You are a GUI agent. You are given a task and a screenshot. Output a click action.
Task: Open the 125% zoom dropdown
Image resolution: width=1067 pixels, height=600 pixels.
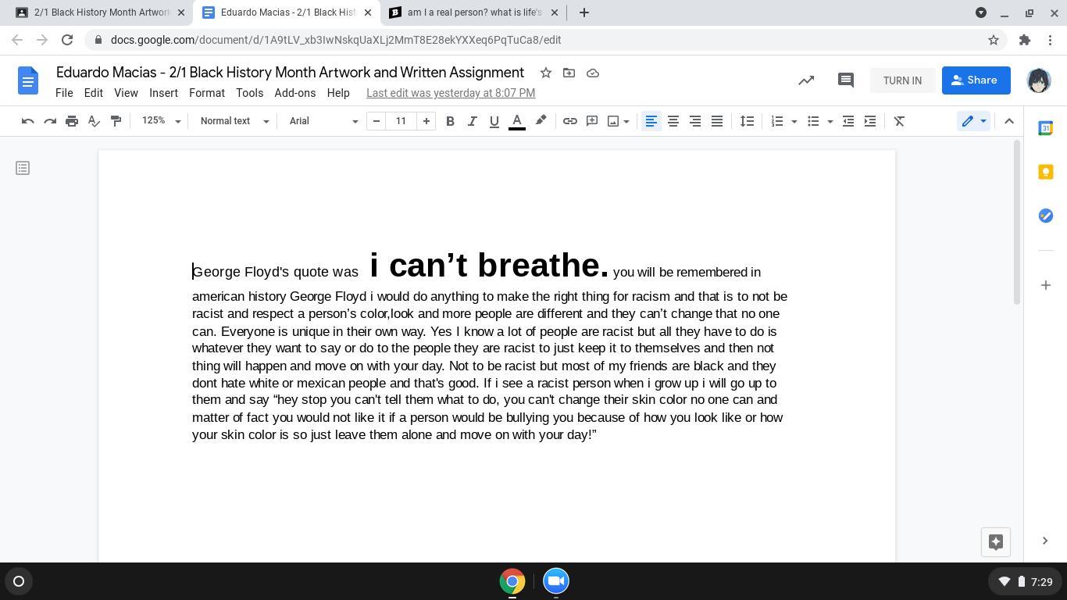tap(161, 121)
